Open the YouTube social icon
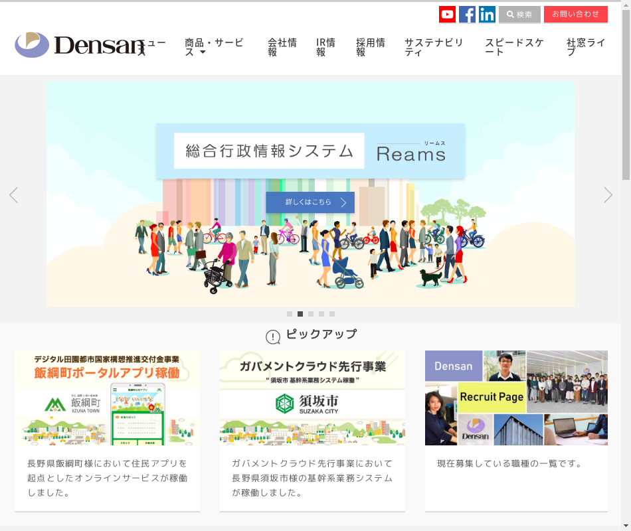The image size is (631, 531). pyautogui.click(x=447, y=14)
